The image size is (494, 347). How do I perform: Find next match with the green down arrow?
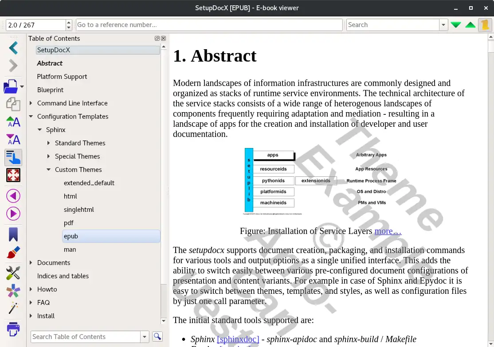455,25
